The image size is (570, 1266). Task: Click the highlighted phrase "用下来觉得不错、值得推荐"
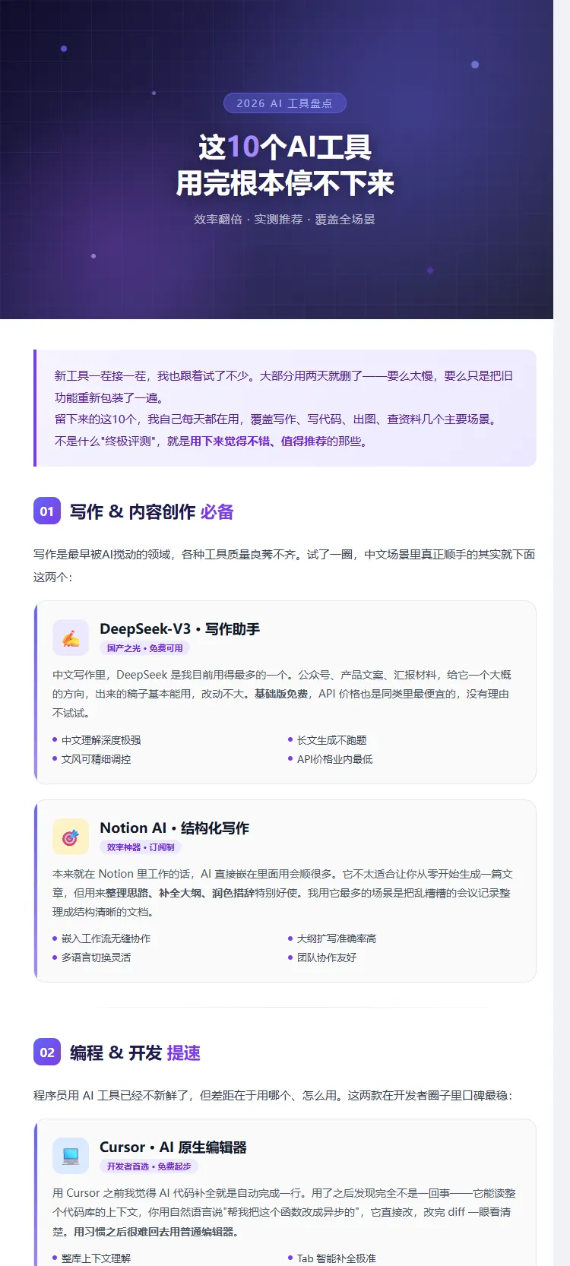(x=258, y=442)
